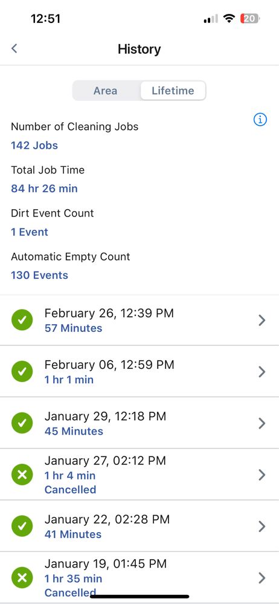Viewport: 279px width, 604px height.
Task: Tap green checkmark for January 22 job
Action: [22, 526]
